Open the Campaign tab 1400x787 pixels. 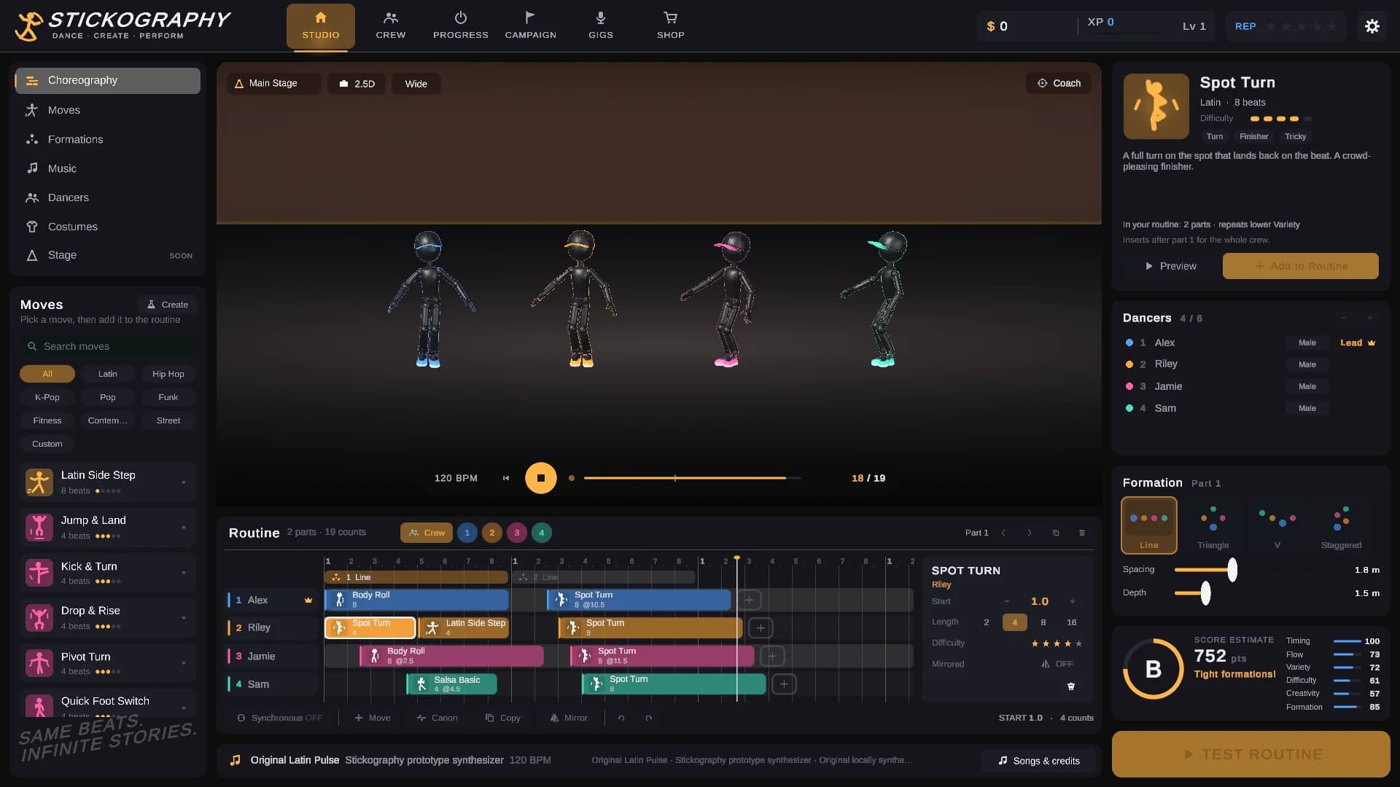click(x=530, y=26)
